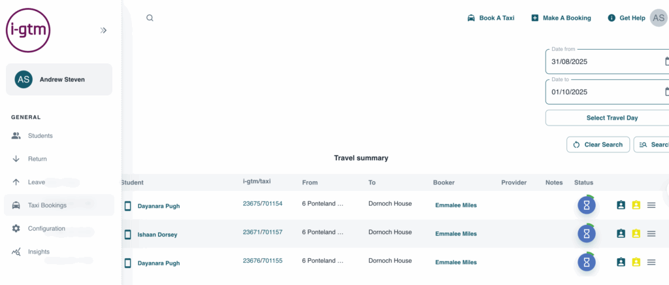This screenshot has width=669, height=285.
Task: Open calendar picker for Date from
Action: 667,61
